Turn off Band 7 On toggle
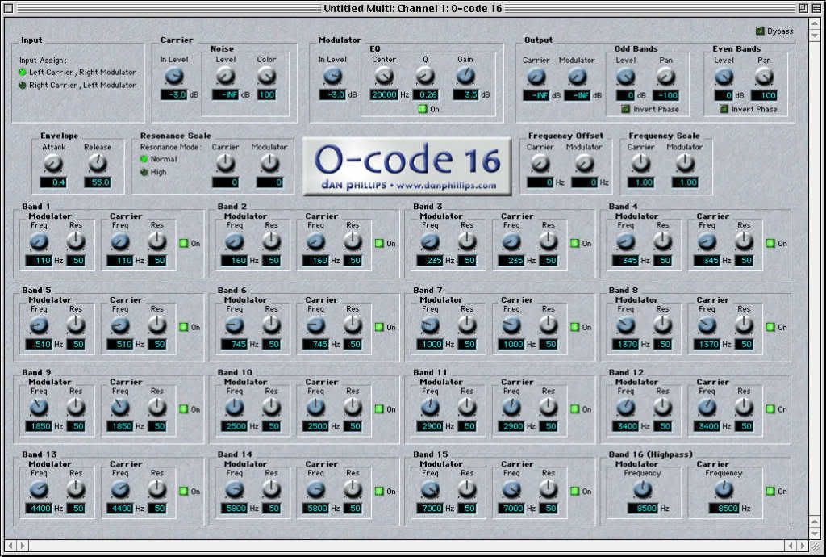826x557 pixels. [575, 327]
